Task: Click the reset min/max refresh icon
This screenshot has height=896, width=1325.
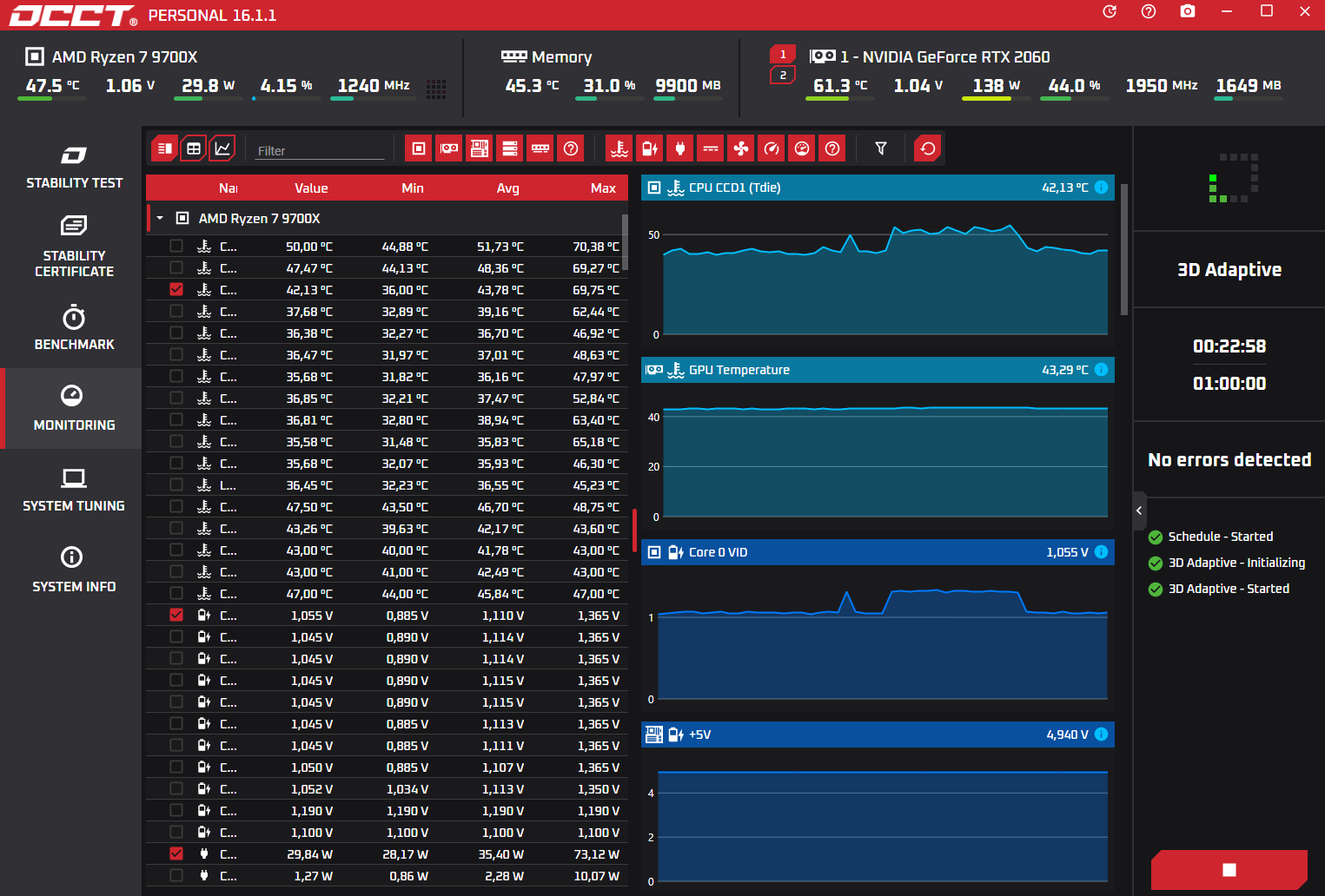Action: [927, 148]
